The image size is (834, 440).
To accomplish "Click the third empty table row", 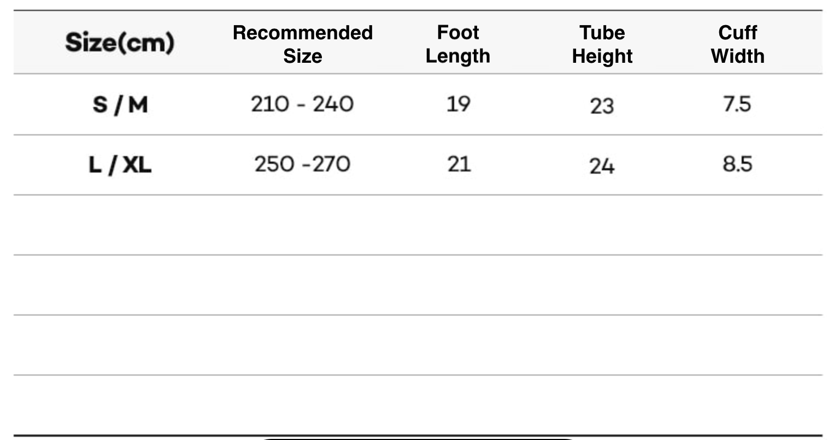I will coord(417,345).
